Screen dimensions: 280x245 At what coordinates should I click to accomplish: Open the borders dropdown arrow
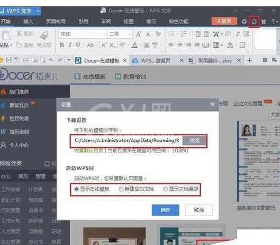248,45
